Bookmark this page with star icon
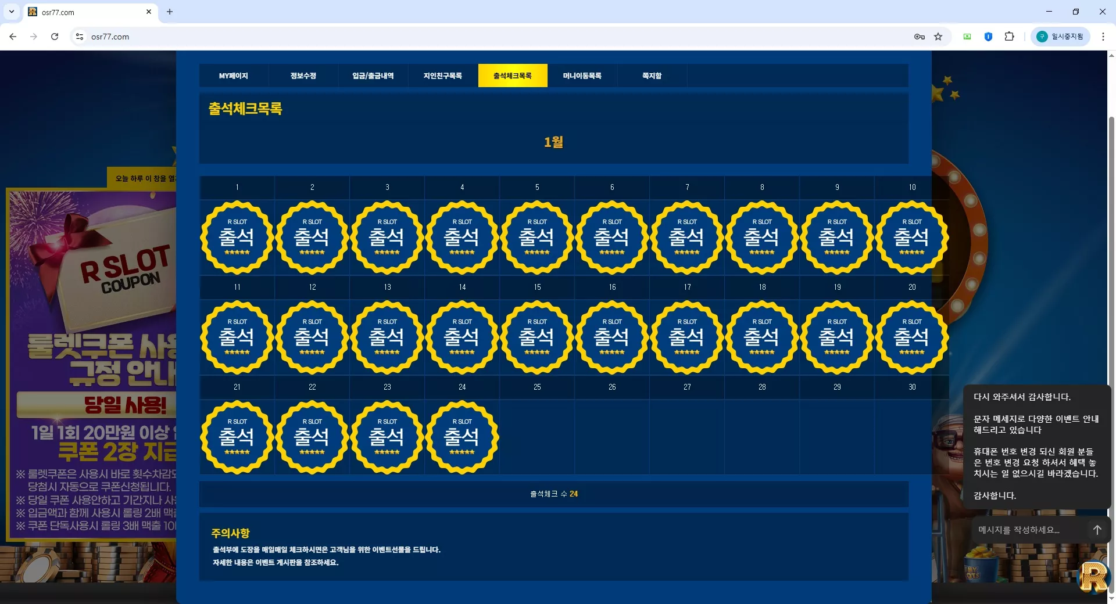 tap(938, 37)
